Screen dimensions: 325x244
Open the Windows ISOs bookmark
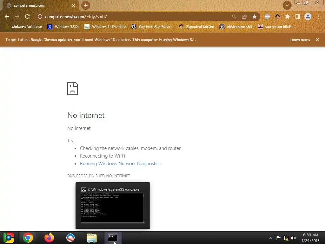(63, 27)
